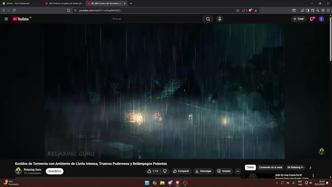Screen dimensions: 332x187
Task: Reload the page in the browser
Action: pyautogui.click(x=14, y=10)
